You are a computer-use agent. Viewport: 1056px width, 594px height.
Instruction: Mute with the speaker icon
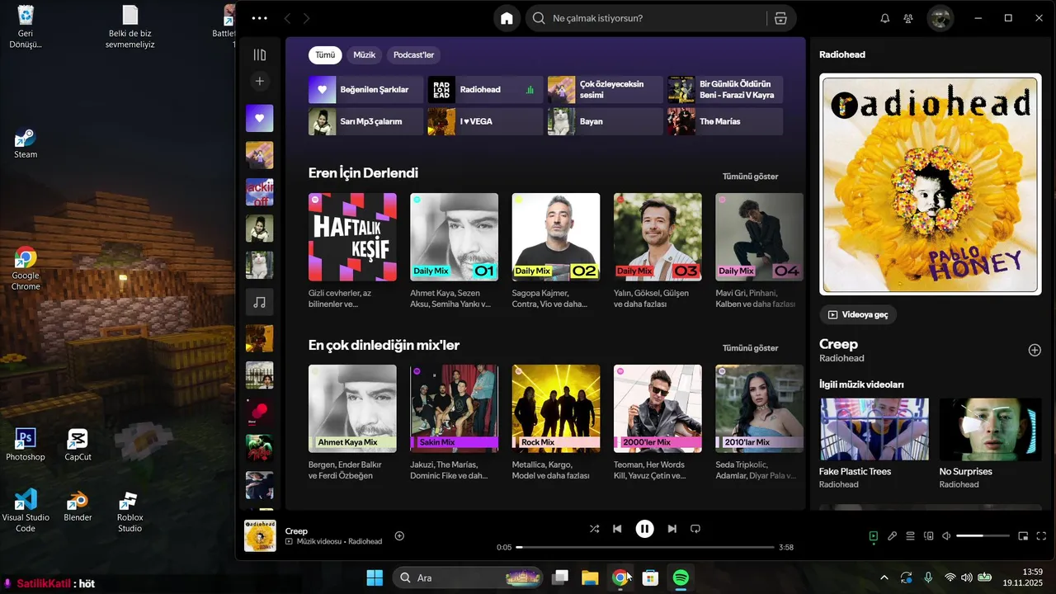click(x=946, y=536)
